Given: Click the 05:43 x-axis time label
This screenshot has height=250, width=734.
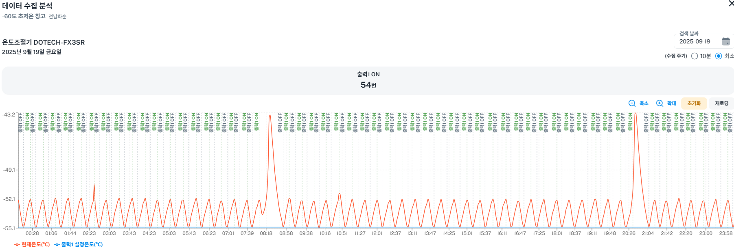Looking at the screenshot, I should pyautogui.click(x=189, y=233).
